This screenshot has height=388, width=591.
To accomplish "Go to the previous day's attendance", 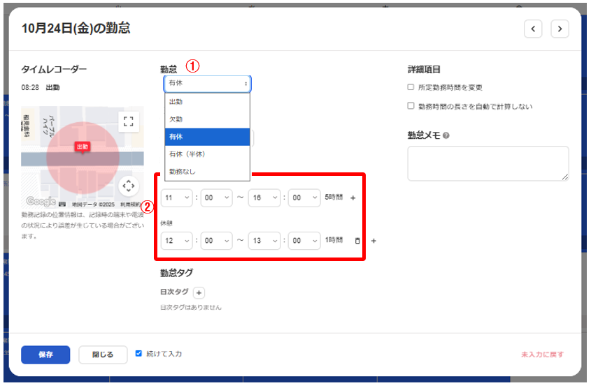I will [x=534, y=29].
